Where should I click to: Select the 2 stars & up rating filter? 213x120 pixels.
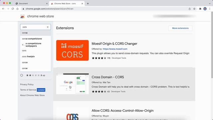pyautogui.click(x=22, y=75)
